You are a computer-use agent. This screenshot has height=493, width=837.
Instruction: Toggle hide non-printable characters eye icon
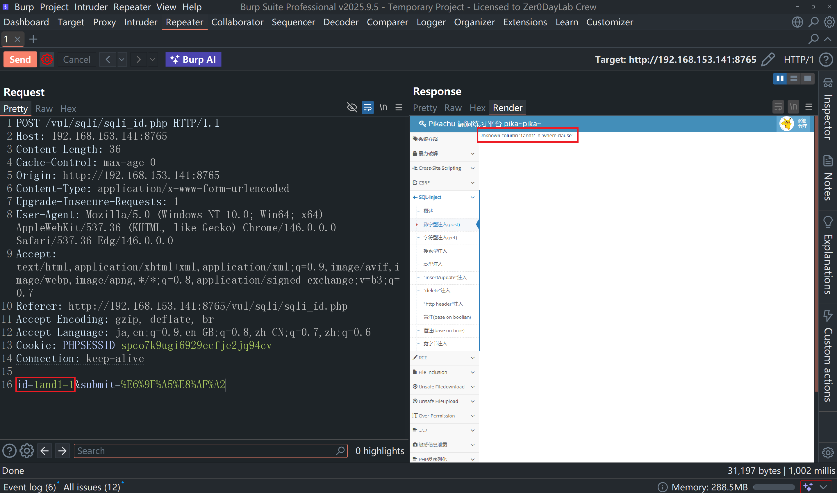352,107
